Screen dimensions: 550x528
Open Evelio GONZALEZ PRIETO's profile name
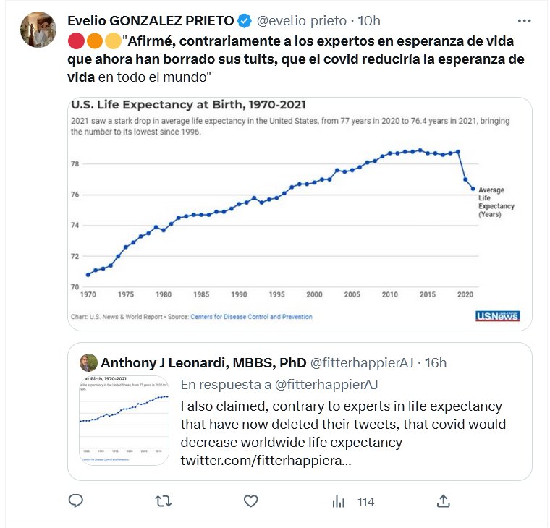[x=151, y=20]
